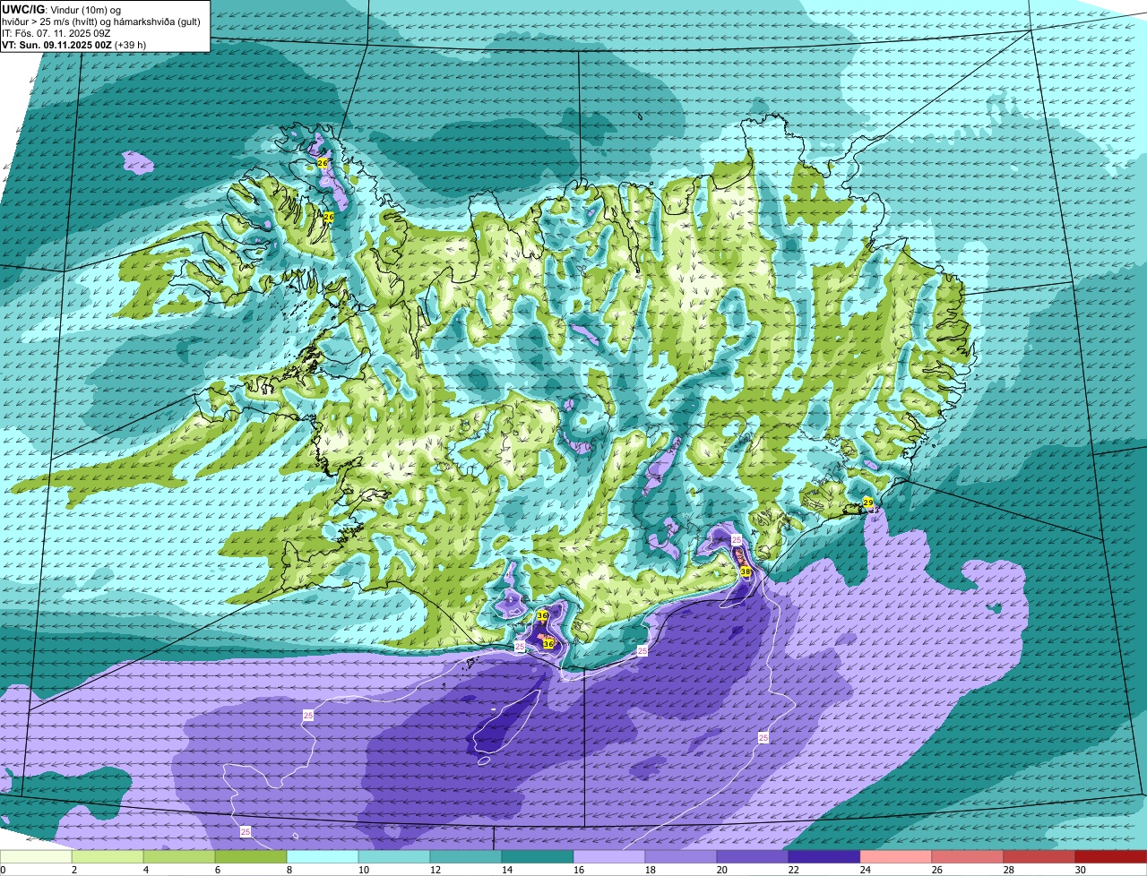
Task: Select the olive green 6–8 legend swatch
Action: (x=251, y=856)
